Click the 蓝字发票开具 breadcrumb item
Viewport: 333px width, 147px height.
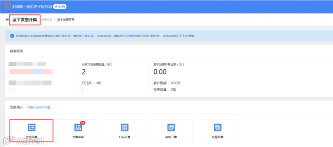[66, 20]
